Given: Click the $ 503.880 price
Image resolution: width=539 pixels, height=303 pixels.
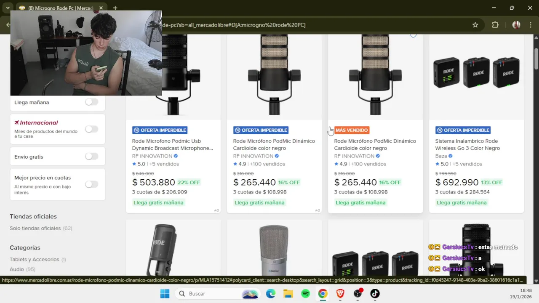Looking at the screenshot, I should click(154, 182).
